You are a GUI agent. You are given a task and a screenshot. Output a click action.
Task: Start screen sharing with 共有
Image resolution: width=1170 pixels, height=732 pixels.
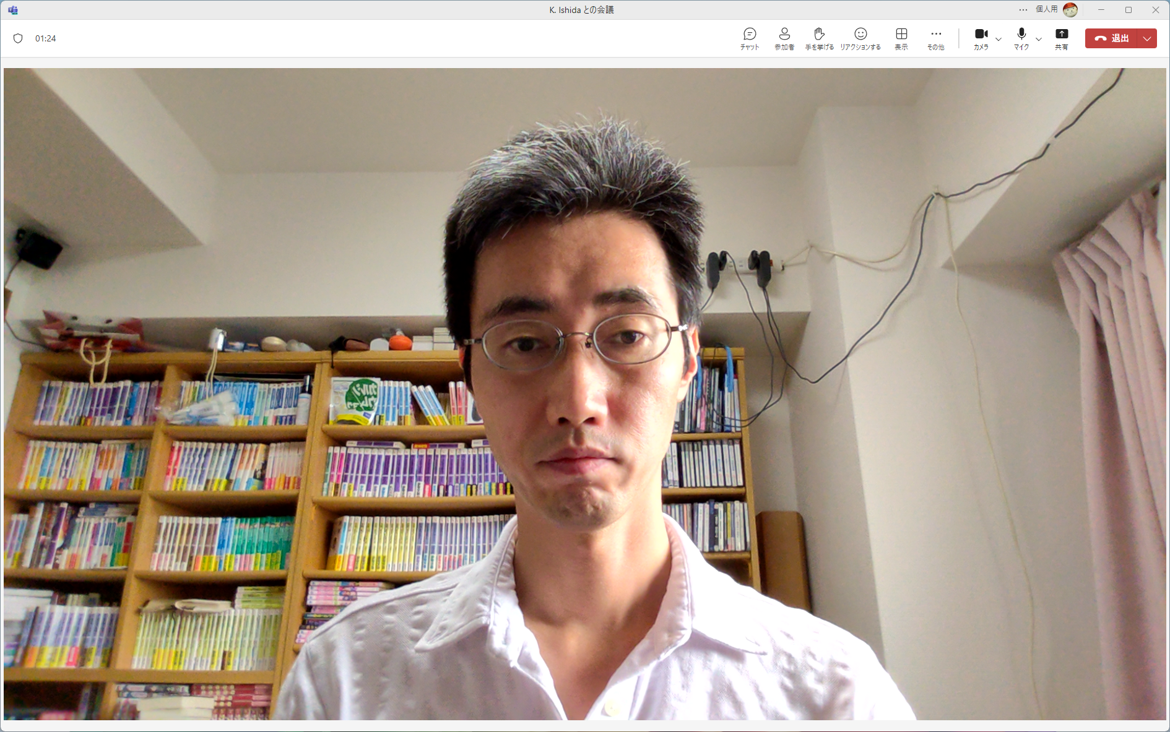[1062, 38]
